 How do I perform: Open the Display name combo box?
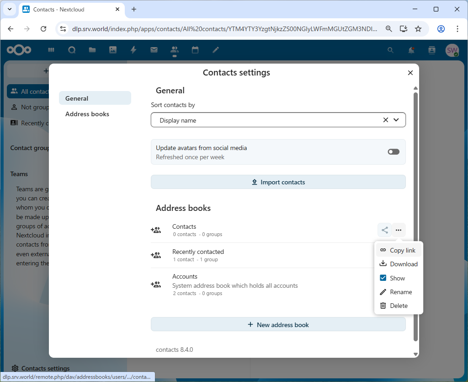pos(278,120)
